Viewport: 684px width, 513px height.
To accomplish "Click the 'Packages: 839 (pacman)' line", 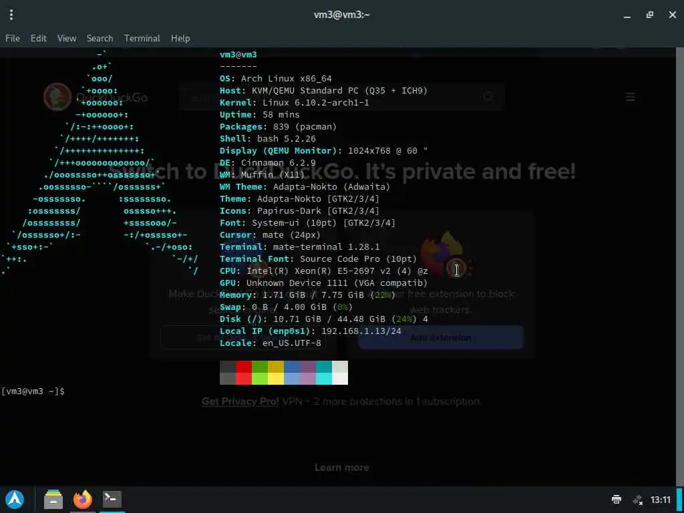I will click(x=279, y=126).
